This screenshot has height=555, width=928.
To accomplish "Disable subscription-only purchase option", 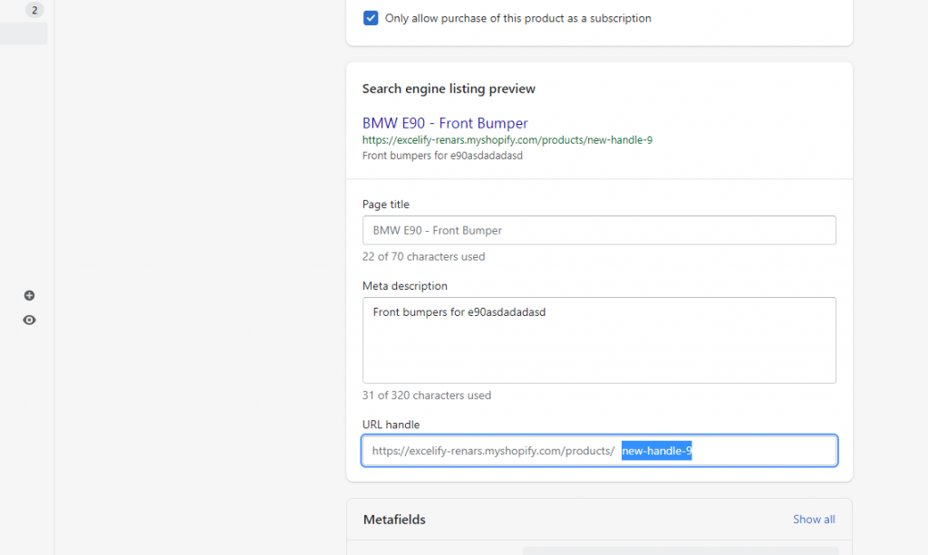I will [371, 17].
